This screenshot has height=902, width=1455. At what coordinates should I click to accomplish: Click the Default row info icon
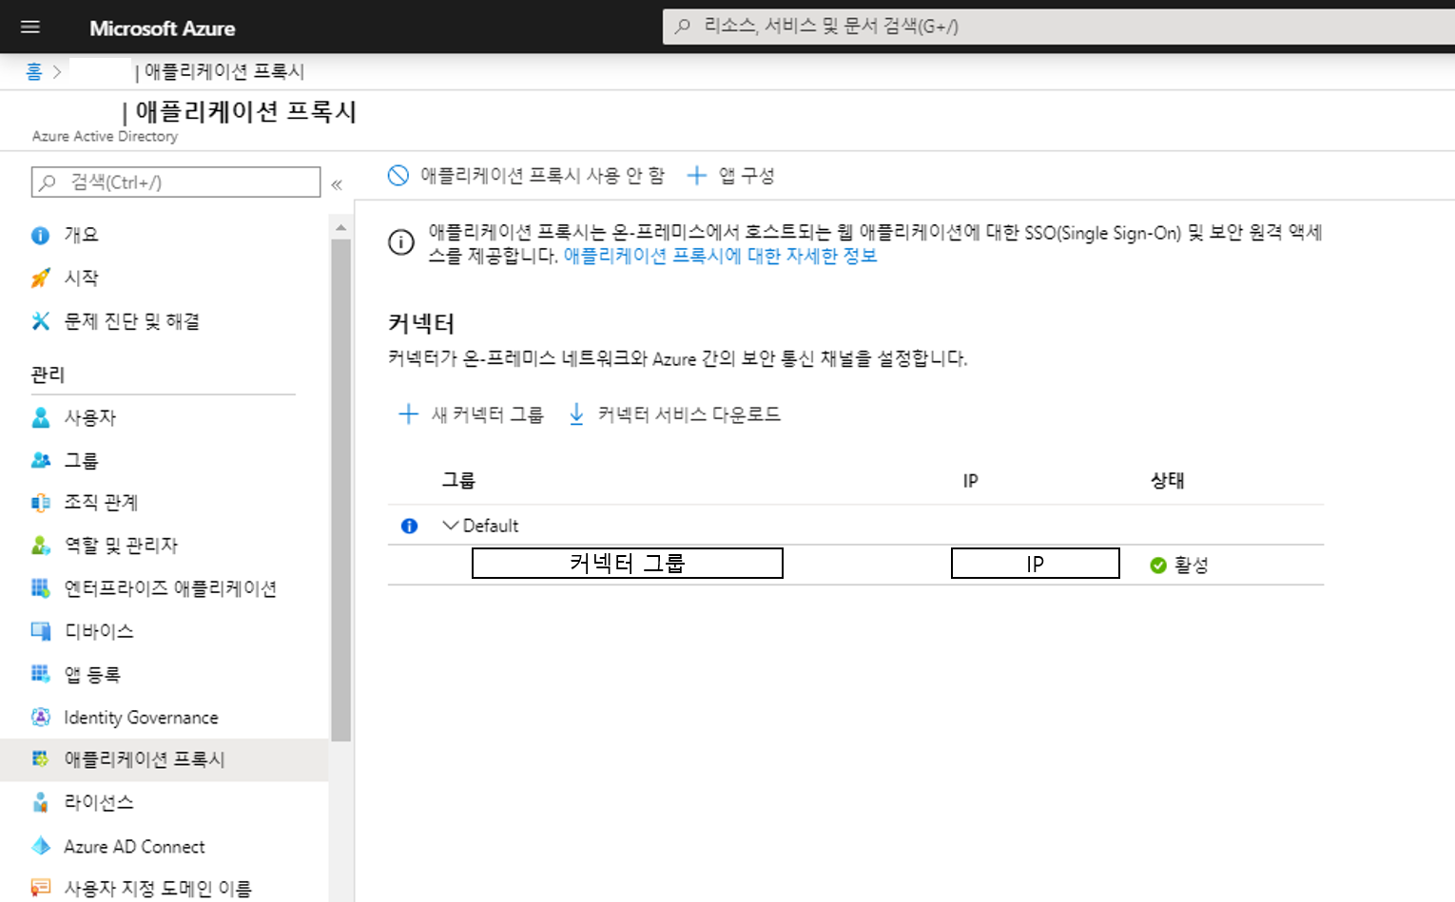point(409,526)
